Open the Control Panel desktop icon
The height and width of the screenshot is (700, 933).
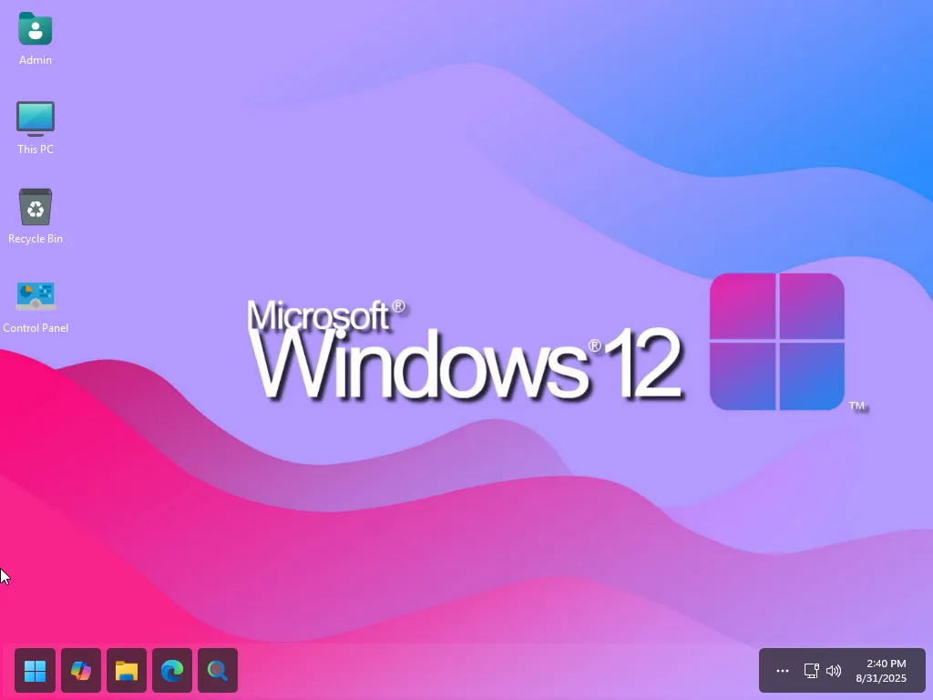coord(36,296)
